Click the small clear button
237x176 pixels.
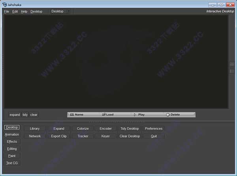pyautogui.click(x=34, y=115)
